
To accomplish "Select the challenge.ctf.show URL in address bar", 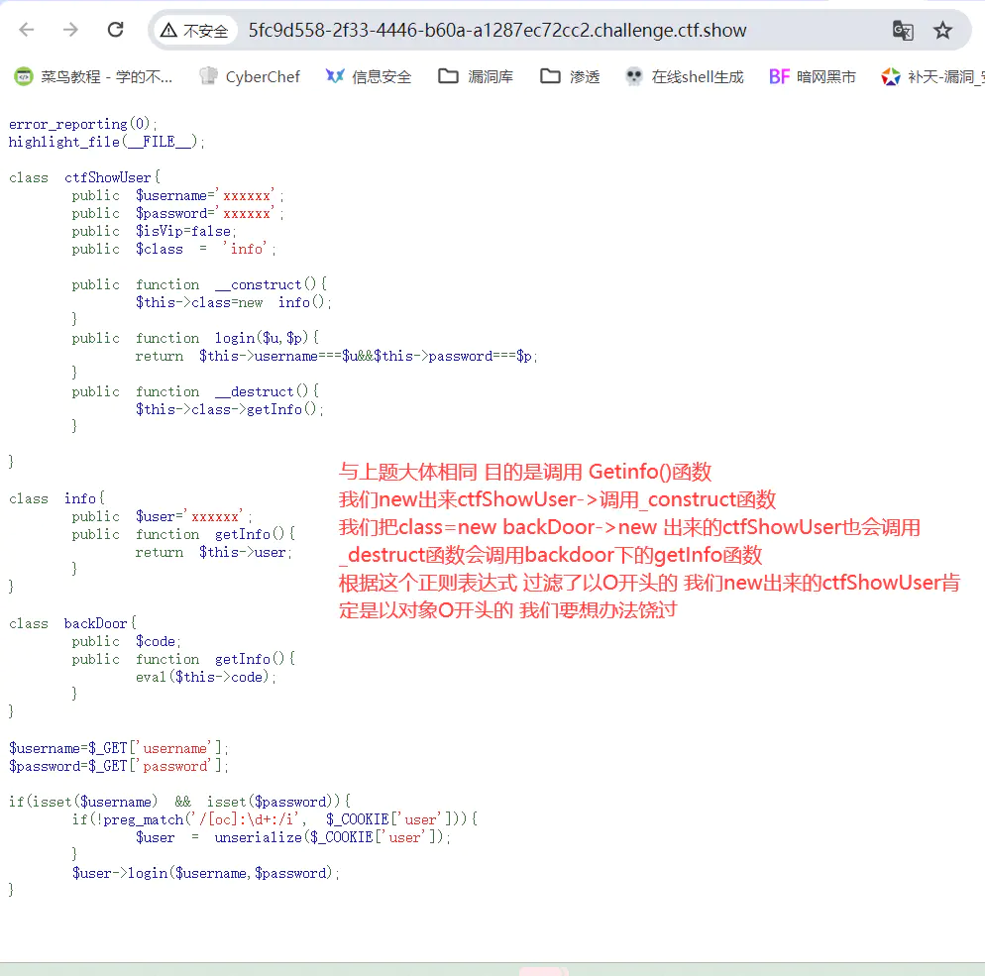I will click(x=496, y=30).
